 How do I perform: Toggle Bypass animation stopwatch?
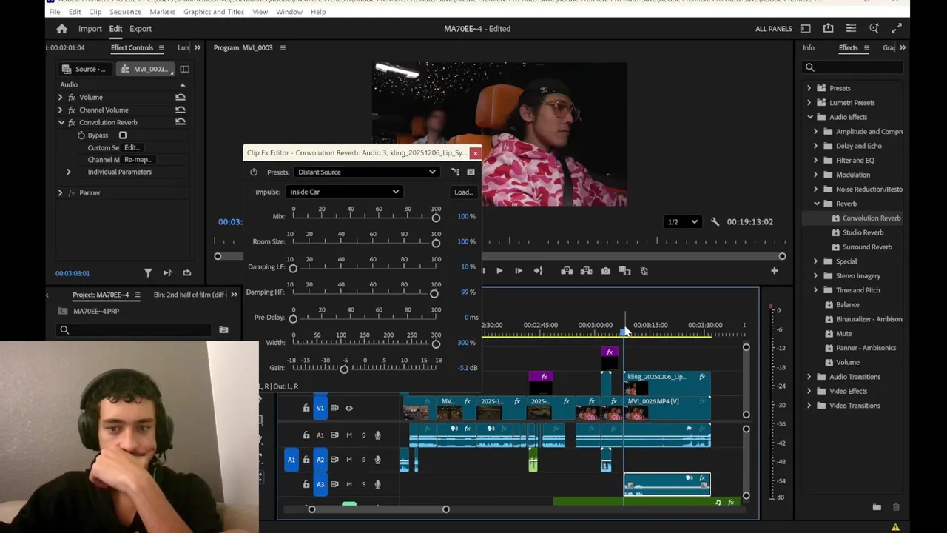[81, 135]
